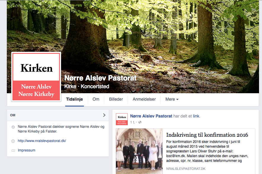Open Indskrivning til konfirmation 2016 headline

click(207, 135)
